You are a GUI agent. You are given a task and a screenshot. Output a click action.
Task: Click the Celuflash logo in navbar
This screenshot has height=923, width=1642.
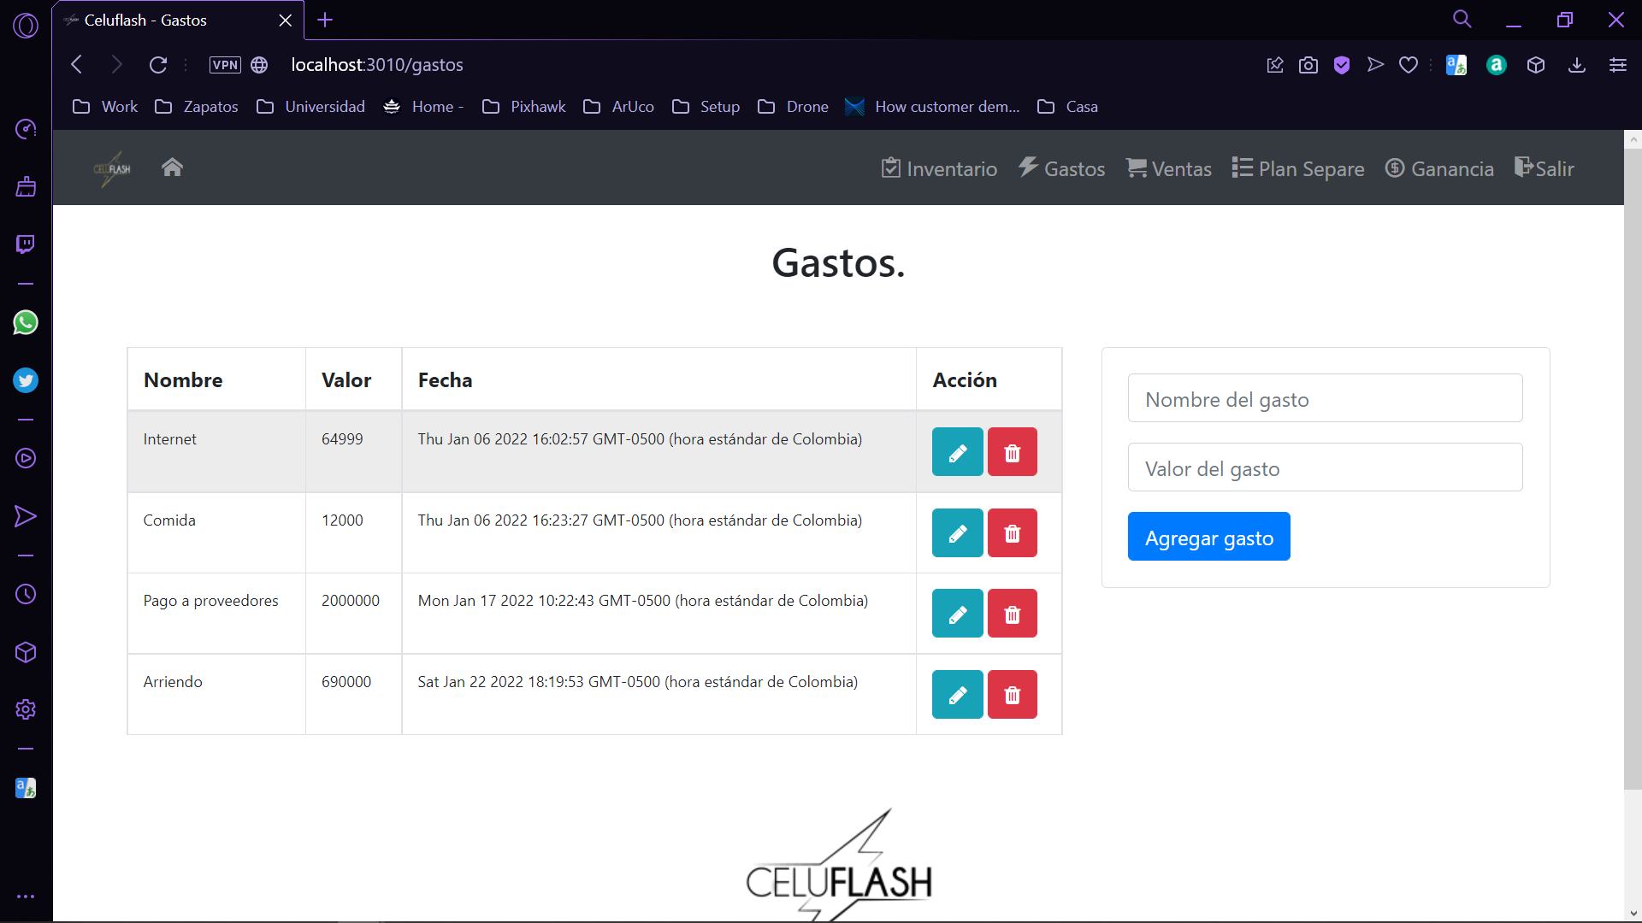click(x=112, y=168)
